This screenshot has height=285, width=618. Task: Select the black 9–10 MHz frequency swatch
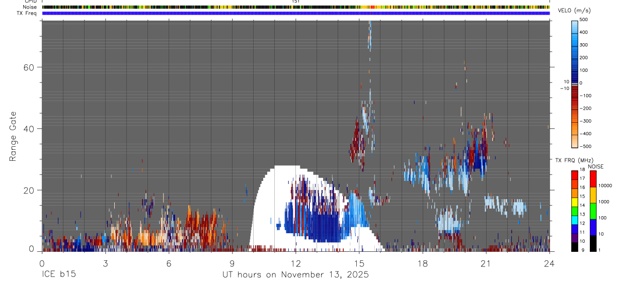[x=574, y=247]
